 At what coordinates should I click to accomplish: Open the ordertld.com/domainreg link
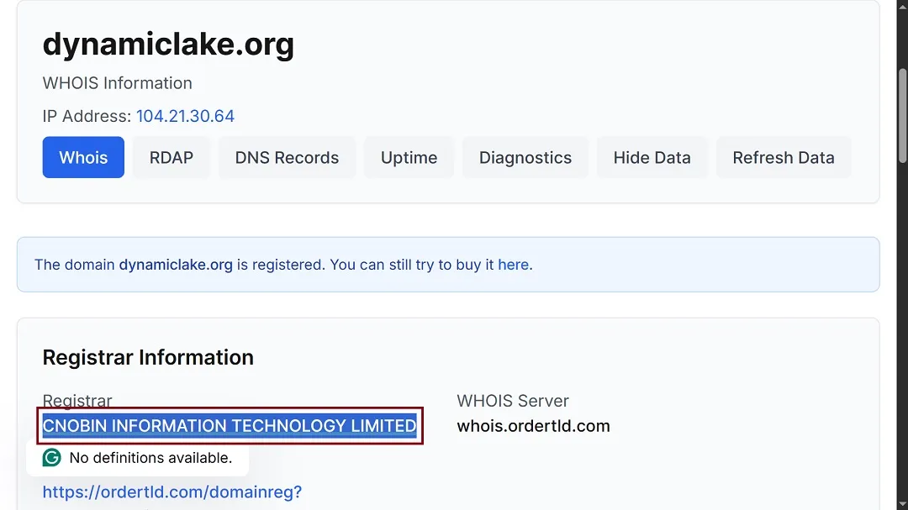pos(172,492)
